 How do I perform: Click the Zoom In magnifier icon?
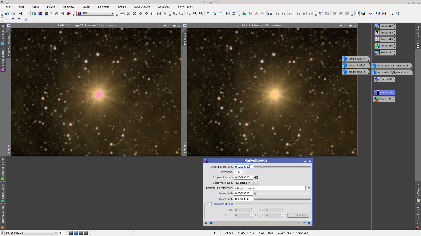pos(175,13)
